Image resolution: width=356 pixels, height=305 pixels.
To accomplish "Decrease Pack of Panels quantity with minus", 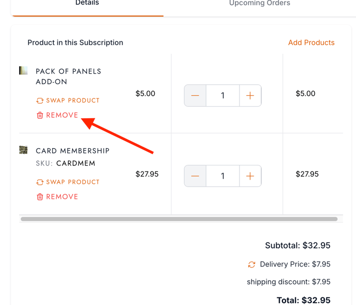I will coord(195,95).
